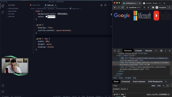
Task: Bookmark this page with the star icon
Action: [148, 8]
